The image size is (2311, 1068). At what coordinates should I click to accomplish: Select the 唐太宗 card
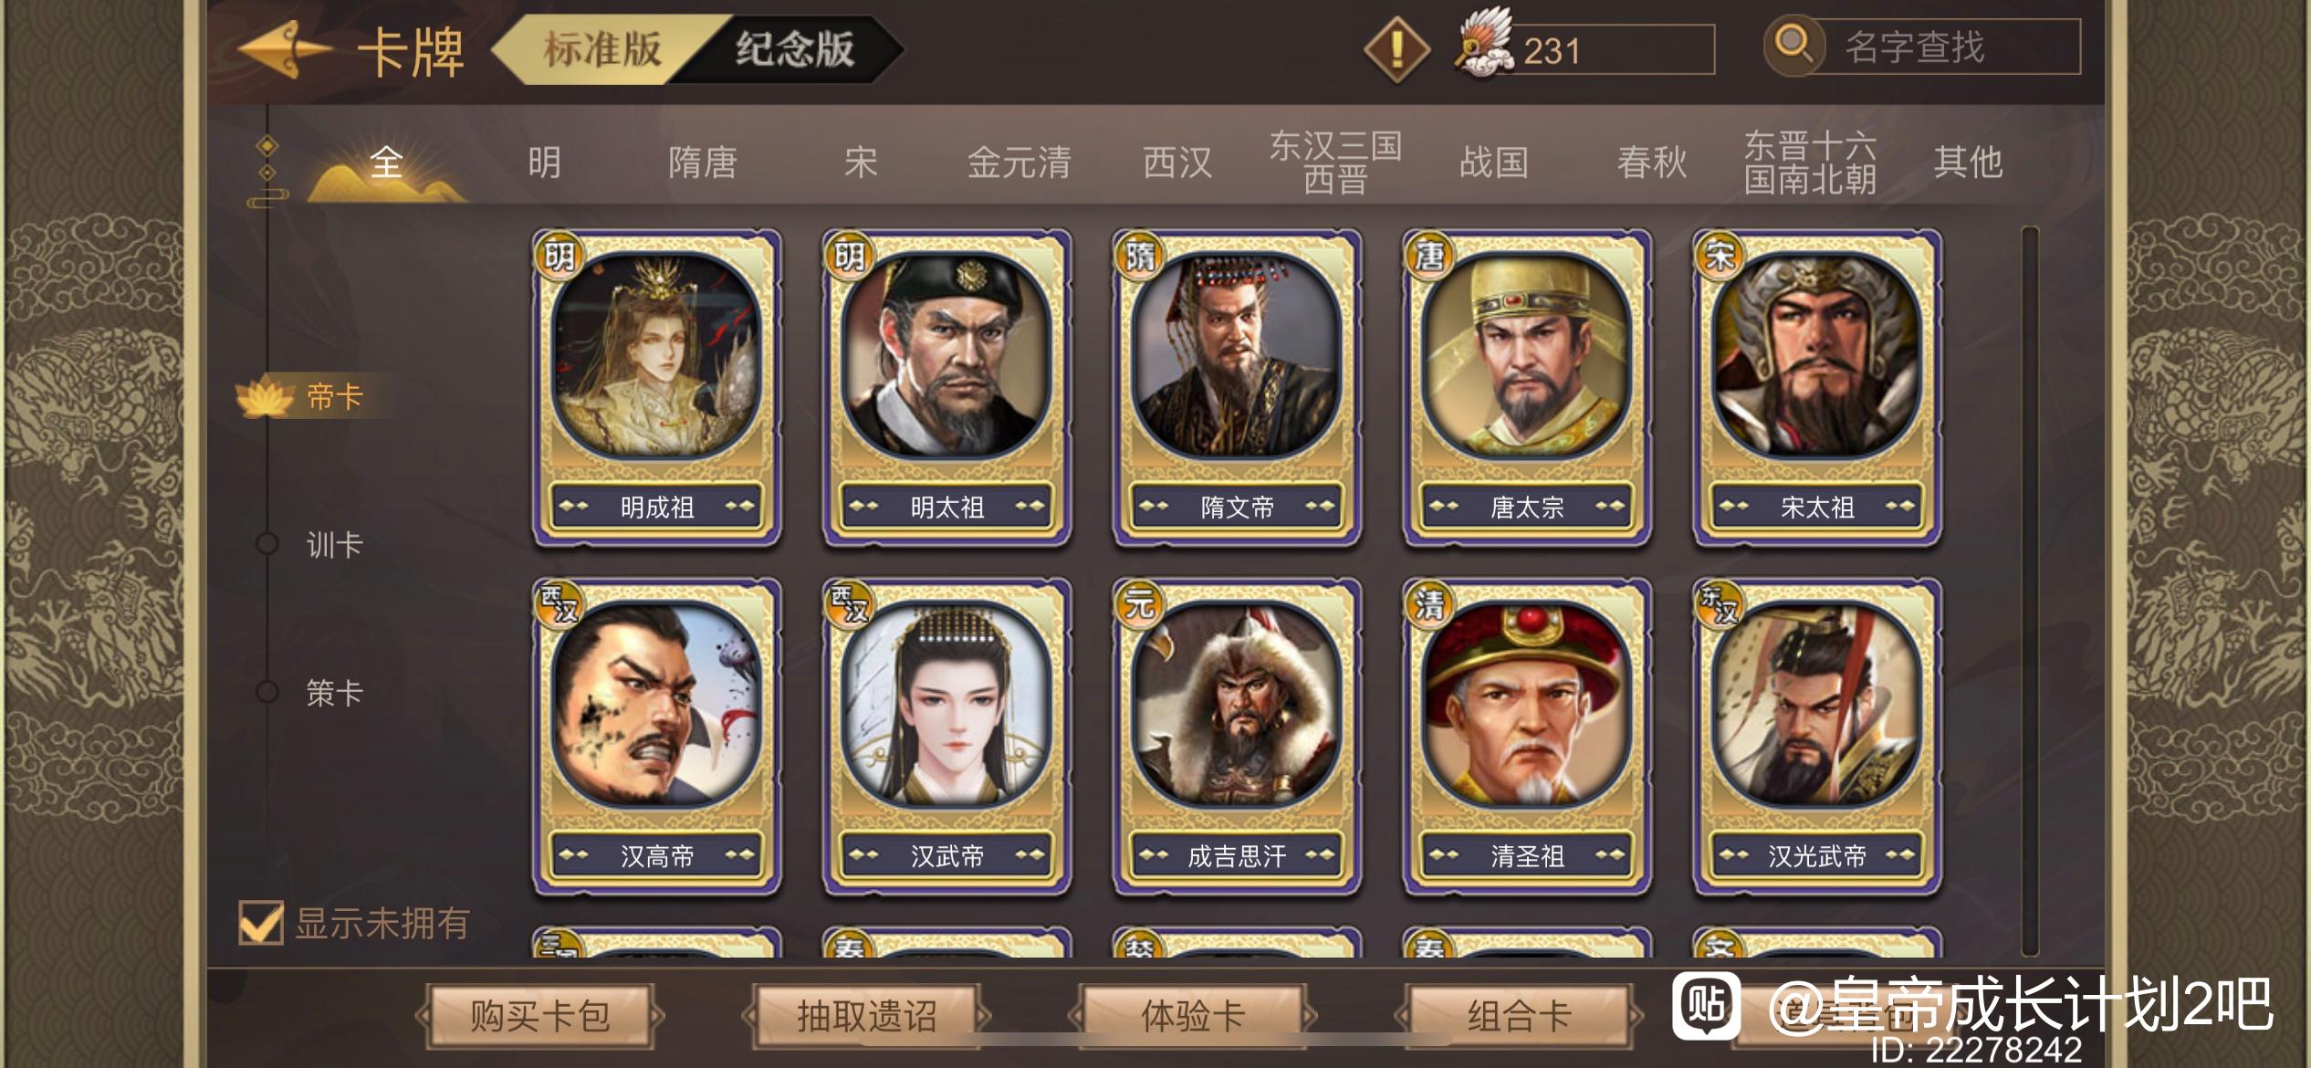(x=1527, y=387)
